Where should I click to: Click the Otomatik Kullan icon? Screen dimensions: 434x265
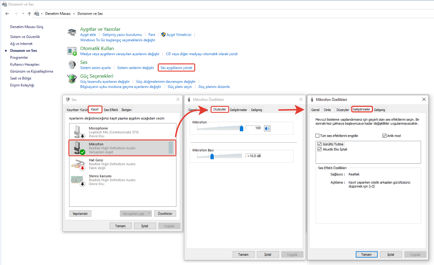tap(72, 51)
